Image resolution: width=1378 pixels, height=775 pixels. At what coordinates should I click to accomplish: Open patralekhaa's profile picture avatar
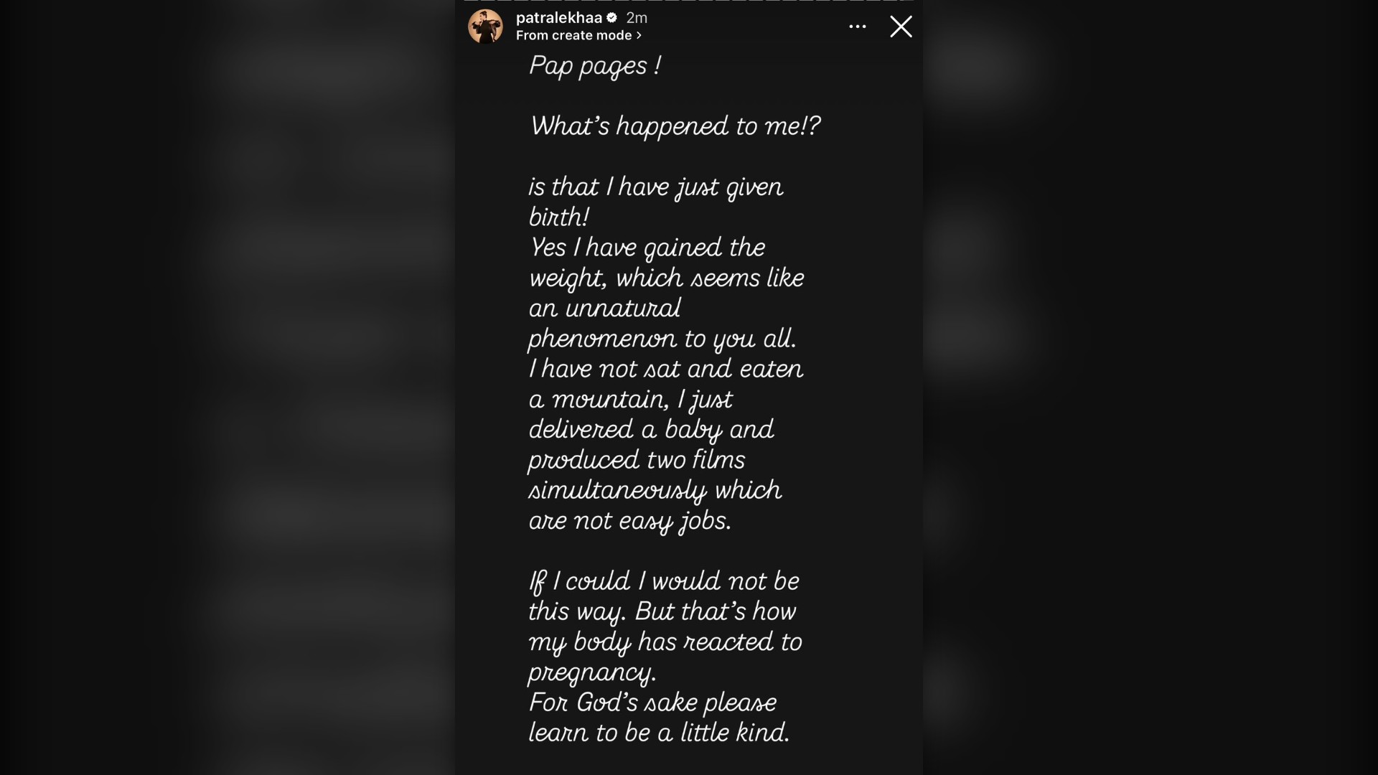pyautogui.click(x=485, y=27)
